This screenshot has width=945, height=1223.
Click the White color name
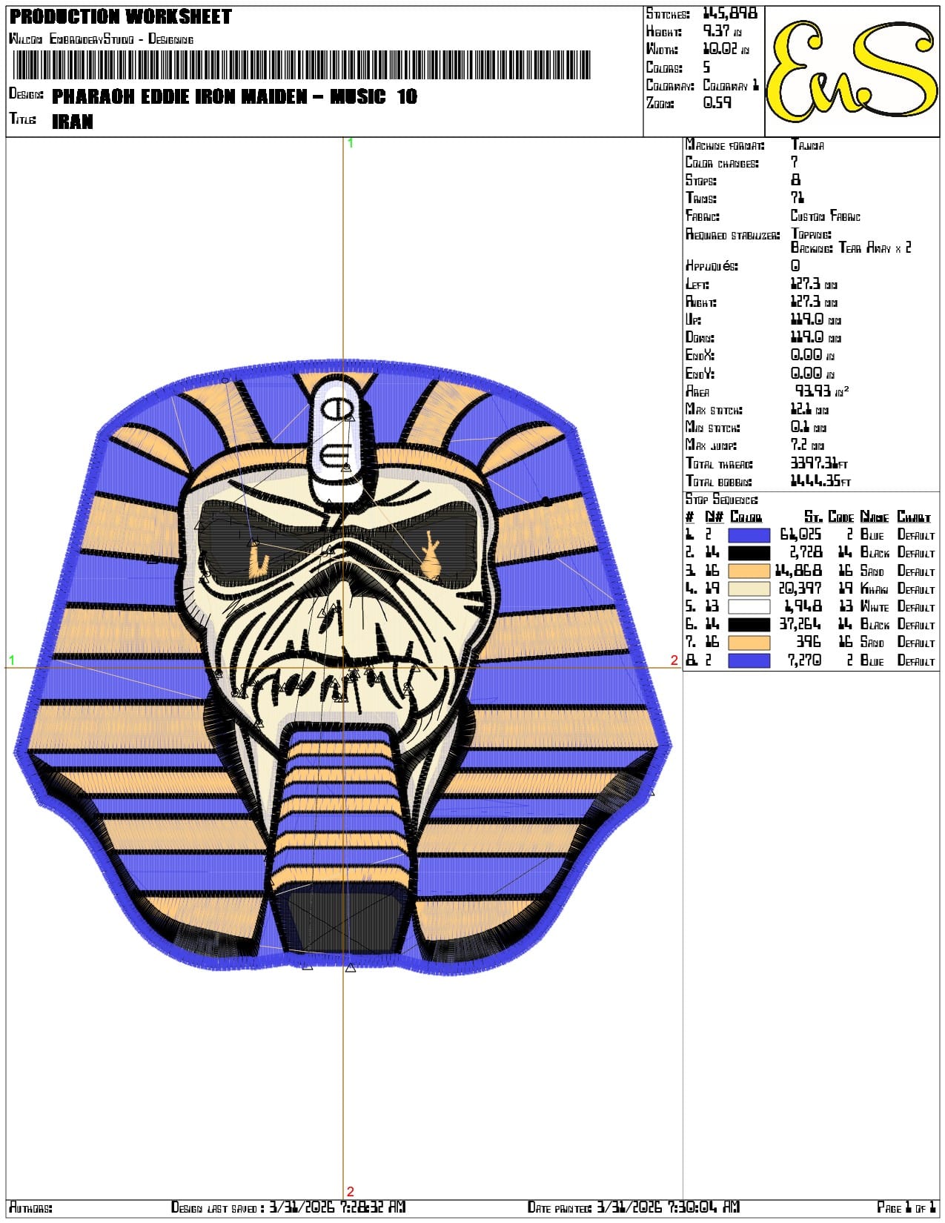[875, 607]
